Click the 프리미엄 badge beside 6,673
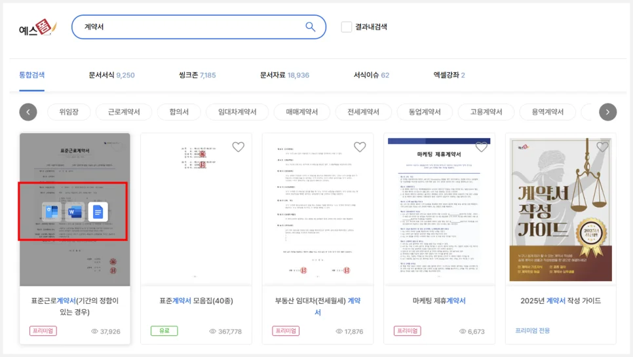This screenshot has width=633, height=357. pos(408,331)
